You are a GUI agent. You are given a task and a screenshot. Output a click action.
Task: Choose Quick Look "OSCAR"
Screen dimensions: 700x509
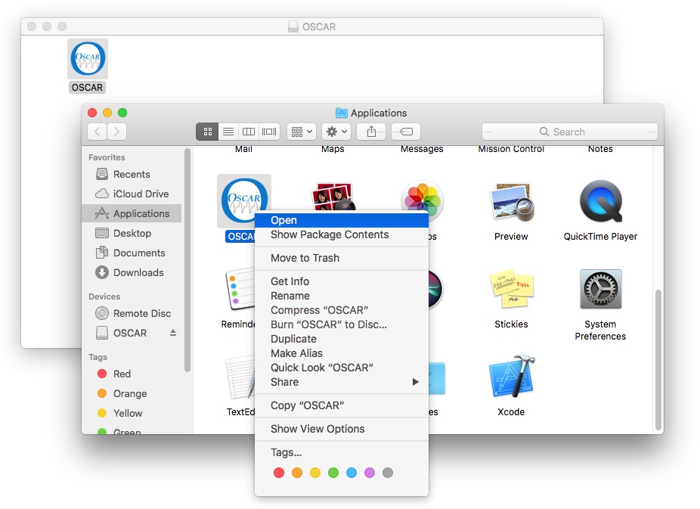click(x=342, y=368)
